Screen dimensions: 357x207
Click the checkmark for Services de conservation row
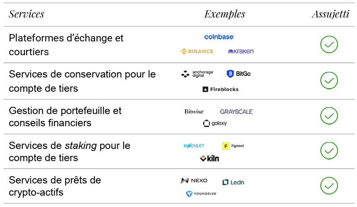point(329,81)
